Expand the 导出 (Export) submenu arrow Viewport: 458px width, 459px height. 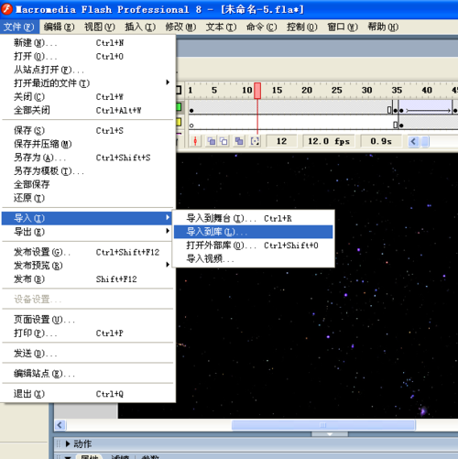click(x=168, y=231)
